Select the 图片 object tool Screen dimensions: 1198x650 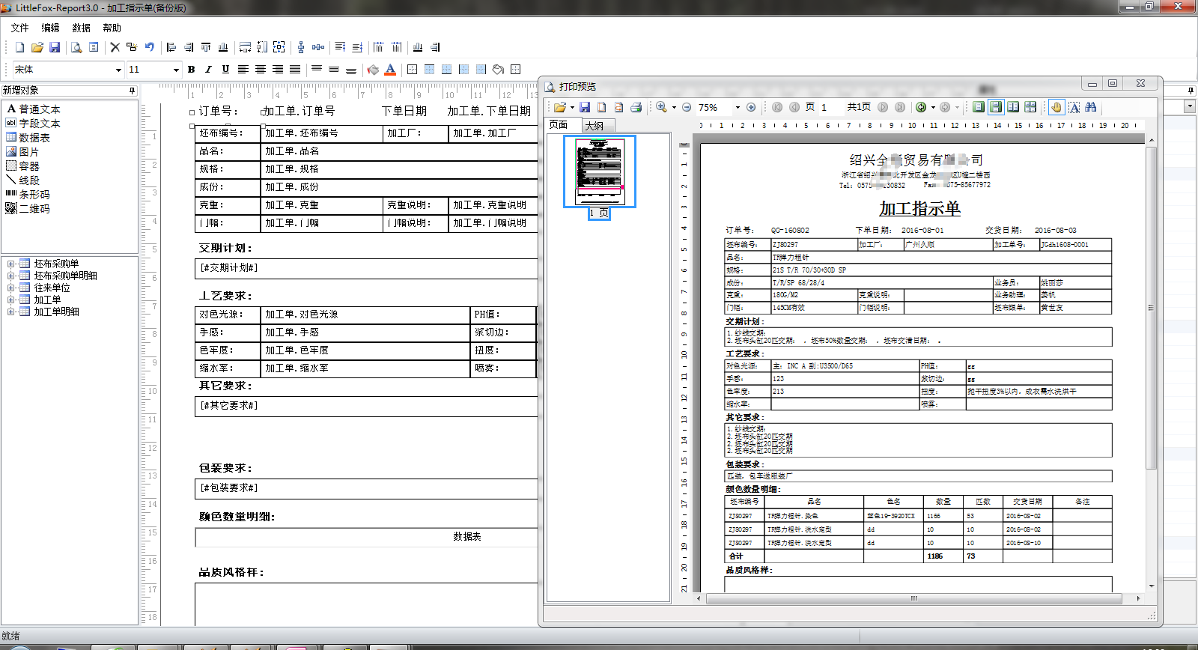[x=22, y=152]
